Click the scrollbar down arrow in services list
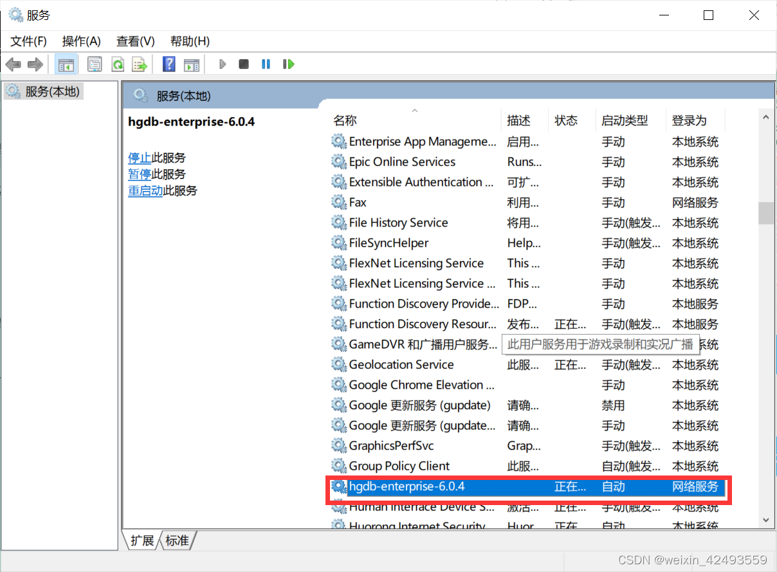This screenshot has width=777, height=572. tap(766, 519)
